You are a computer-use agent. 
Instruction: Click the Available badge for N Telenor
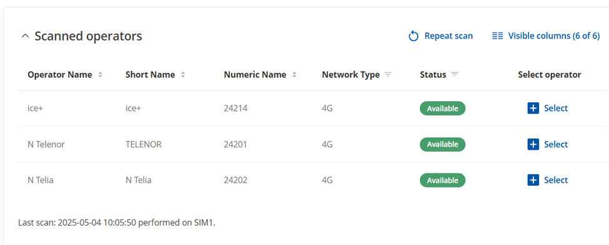(x=442, y=144)
